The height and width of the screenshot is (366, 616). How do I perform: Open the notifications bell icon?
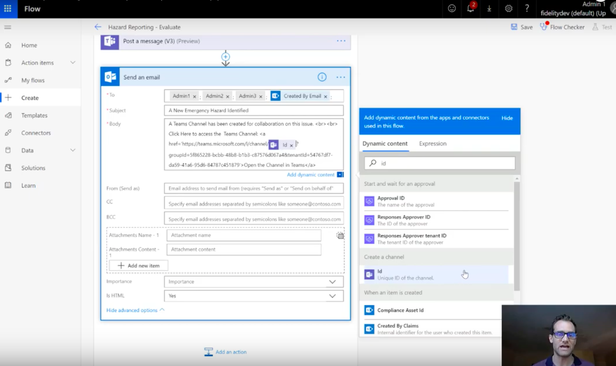pyautogui.click(x=470, y=8)
